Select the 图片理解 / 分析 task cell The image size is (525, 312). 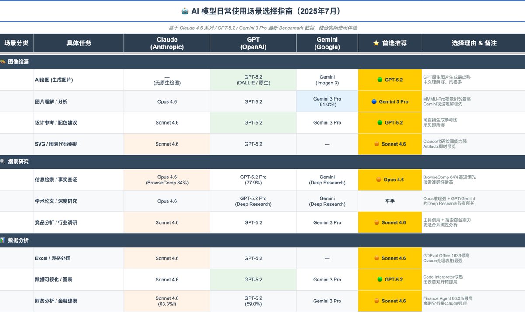(x=79, y=101)
